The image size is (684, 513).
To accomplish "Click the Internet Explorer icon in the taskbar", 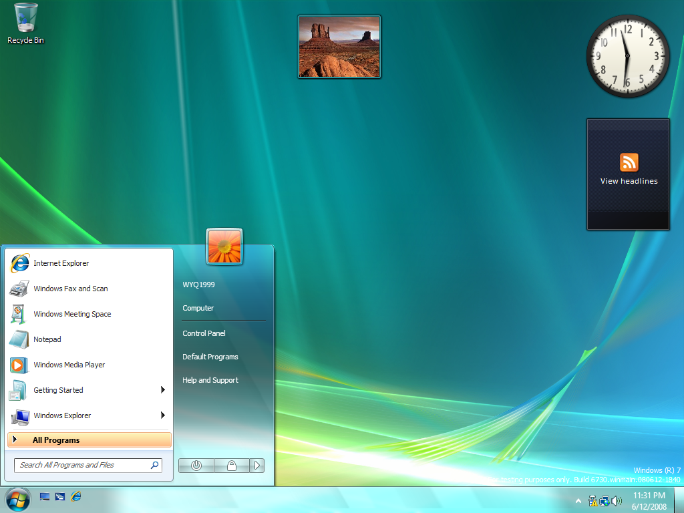I will click(76, 496).
